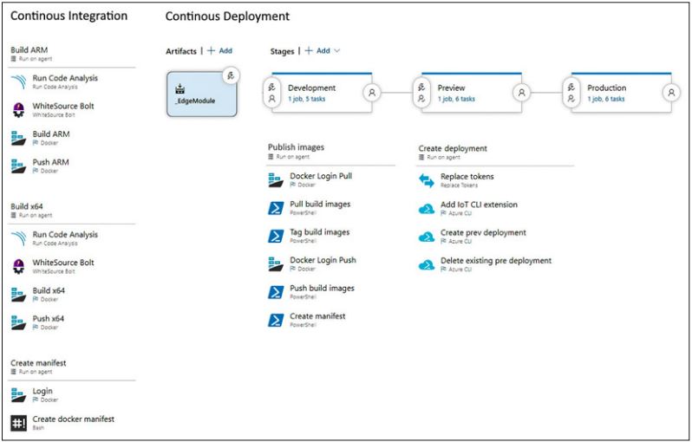Screen dimensions: 692x442
Task: Expand the Stages Add dropdown arrow
Action: coord(337,51)
